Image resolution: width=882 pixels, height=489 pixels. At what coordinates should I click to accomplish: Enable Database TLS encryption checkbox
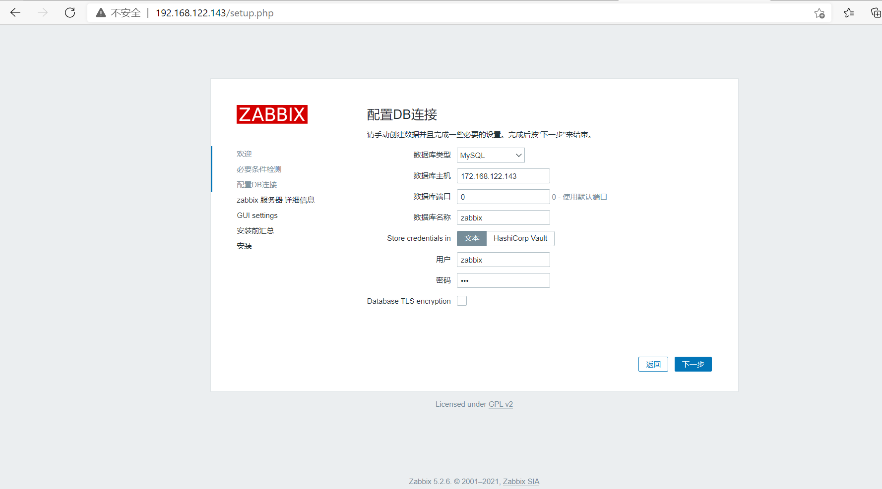pyautogui.click(x=462, y=301)
